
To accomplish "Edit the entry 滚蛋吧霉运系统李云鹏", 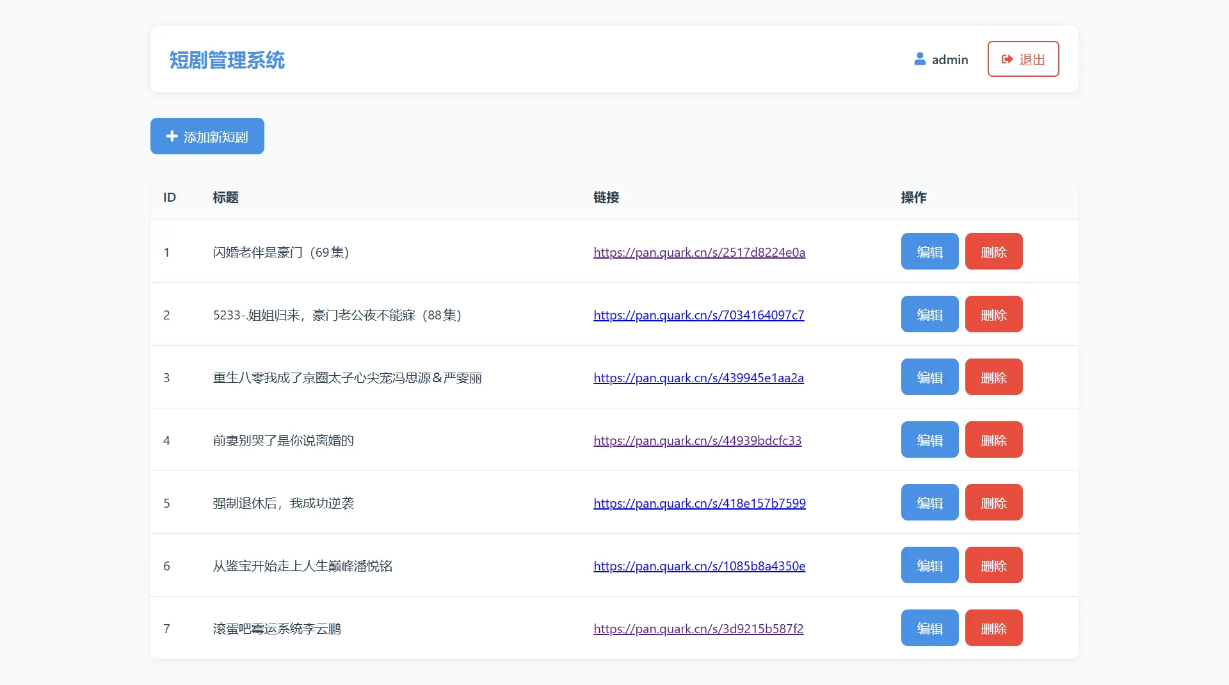I will [x=929, y=628].
